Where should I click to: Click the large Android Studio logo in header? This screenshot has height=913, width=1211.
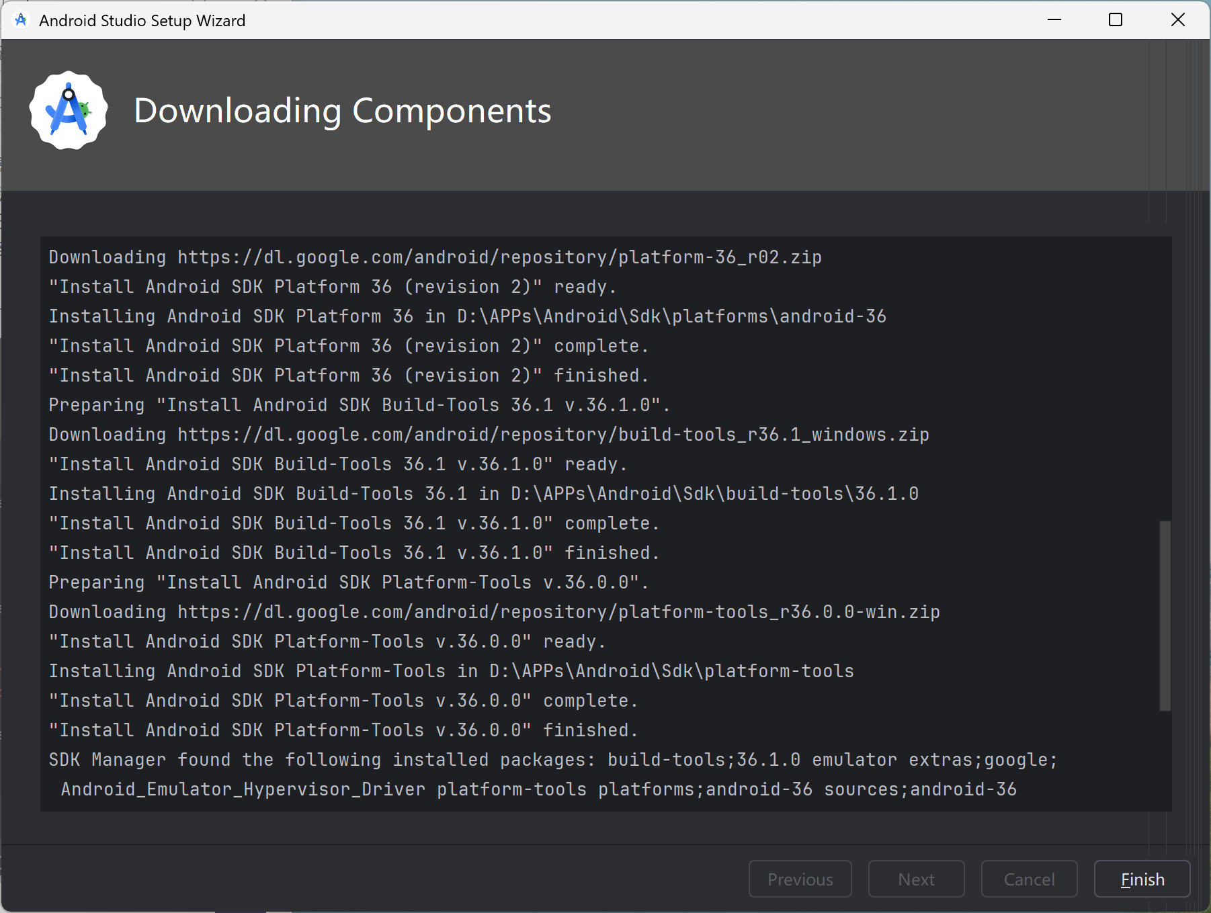[67, 110]
